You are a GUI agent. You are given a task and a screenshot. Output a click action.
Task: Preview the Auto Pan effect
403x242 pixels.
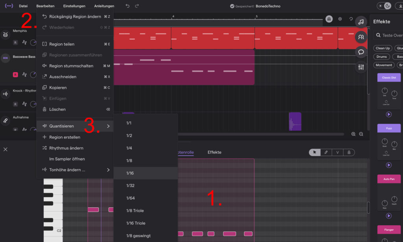coord(389,216)
